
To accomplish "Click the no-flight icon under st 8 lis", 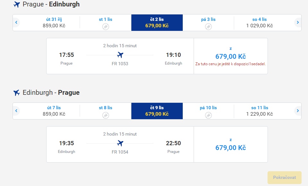I will (105, 115).
